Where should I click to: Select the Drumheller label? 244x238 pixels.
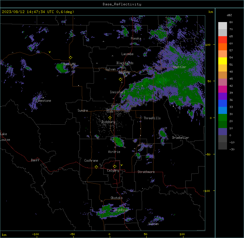[181, 138]
